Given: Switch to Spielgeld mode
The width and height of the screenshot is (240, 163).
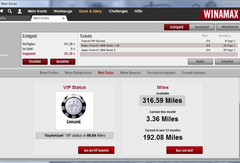Looking at the screenshot, I should (x=202, y=27).
